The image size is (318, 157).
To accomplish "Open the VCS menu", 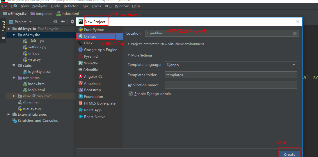I will pyautogui.click(x=108, y=6).
